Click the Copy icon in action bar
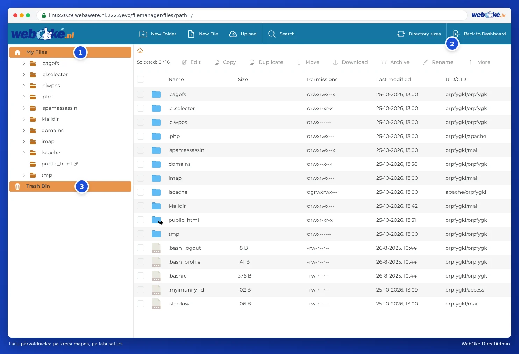Image resolution: width=519 pixels, height=354 pixels. (217, 62)
